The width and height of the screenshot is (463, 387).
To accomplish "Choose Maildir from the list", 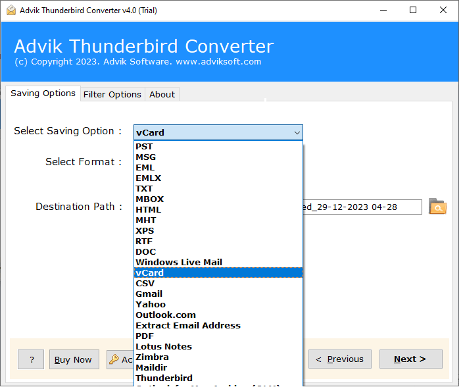I will (x=218, y=368).
